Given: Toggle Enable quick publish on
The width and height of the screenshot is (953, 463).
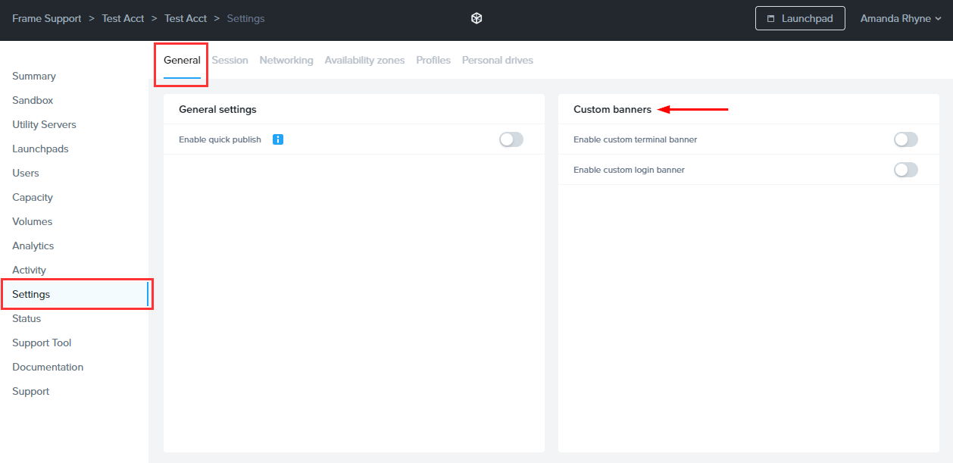Looking at the screenshot, I should 511,139.
